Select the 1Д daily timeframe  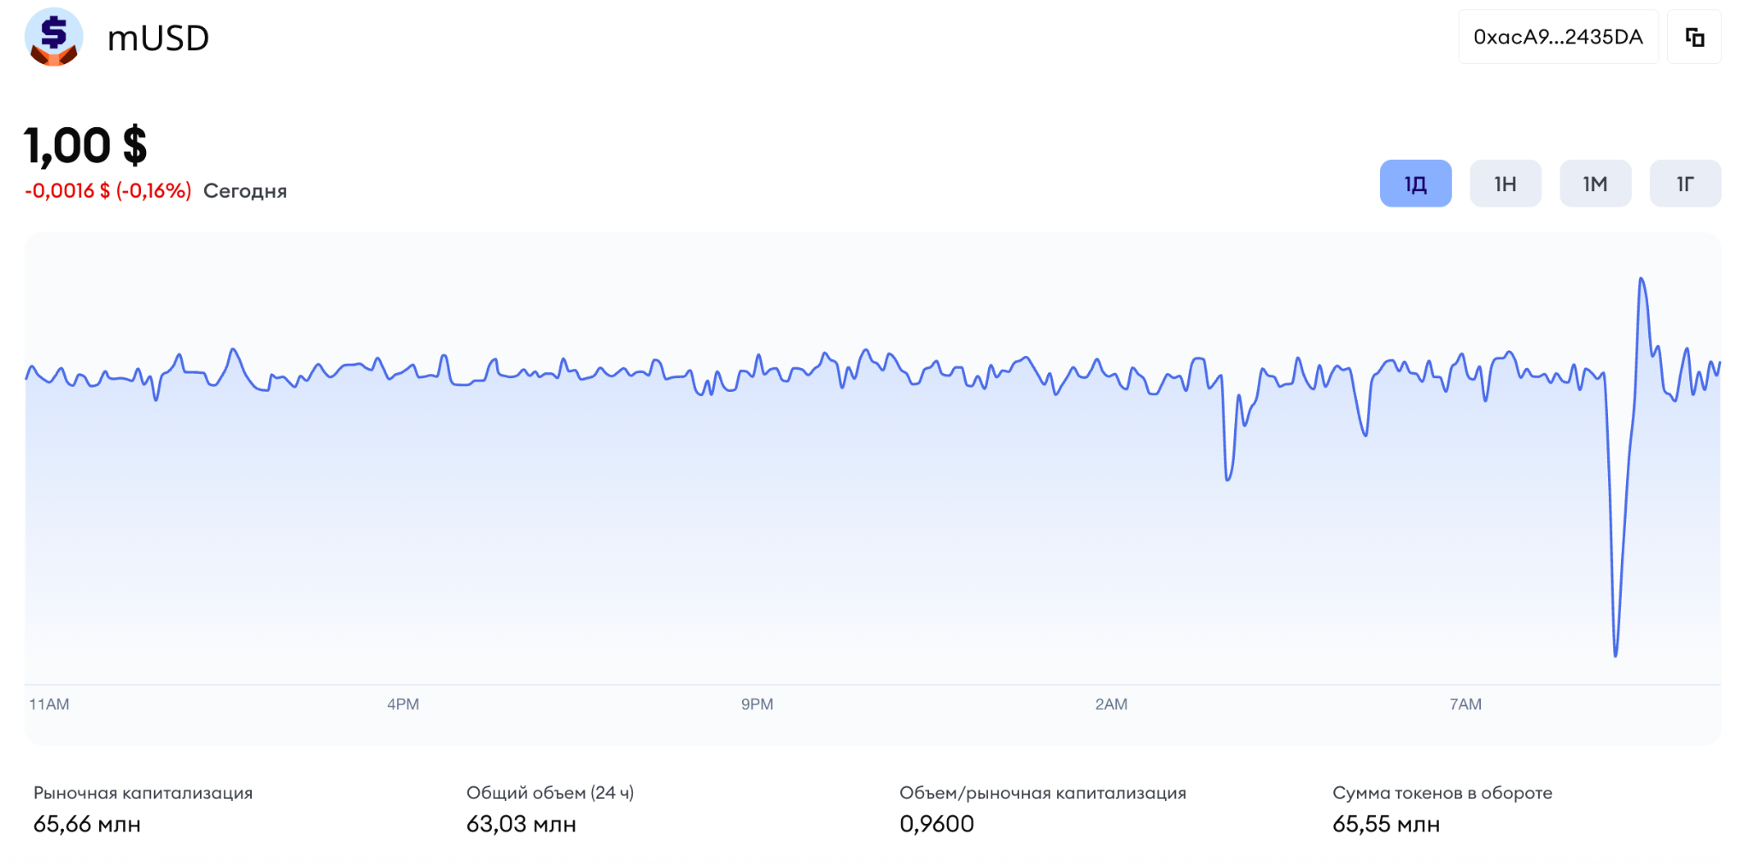[1415, 183]
